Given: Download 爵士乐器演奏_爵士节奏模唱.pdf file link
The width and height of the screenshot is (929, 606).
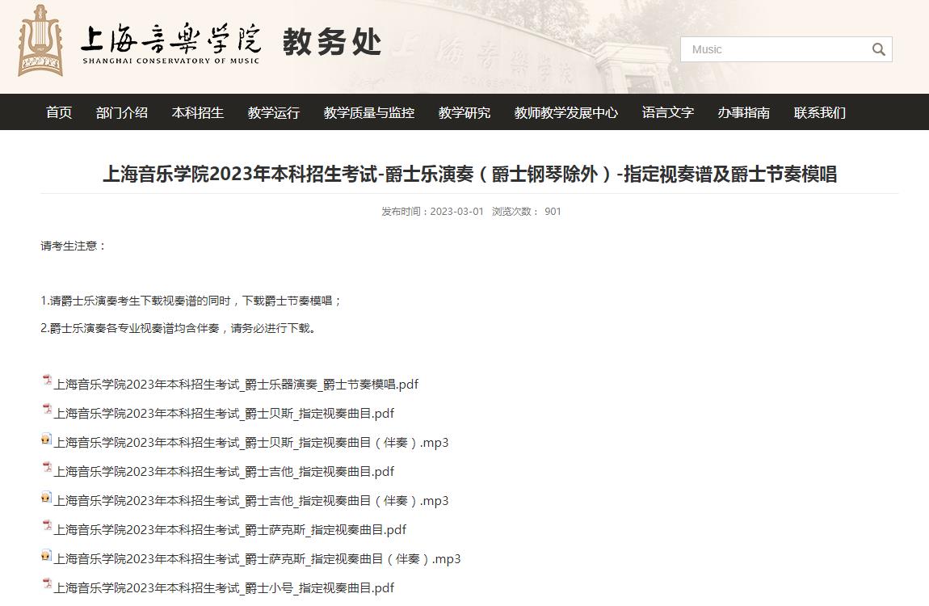Looking at the screenshot, I should pos(236,385).
